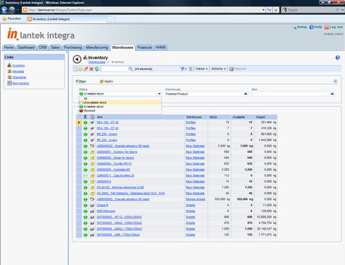The width and height of the screenshot is (345, 265).
Task: Click the Receipts icon in Links panel
Action: click(x=10, y=72)
